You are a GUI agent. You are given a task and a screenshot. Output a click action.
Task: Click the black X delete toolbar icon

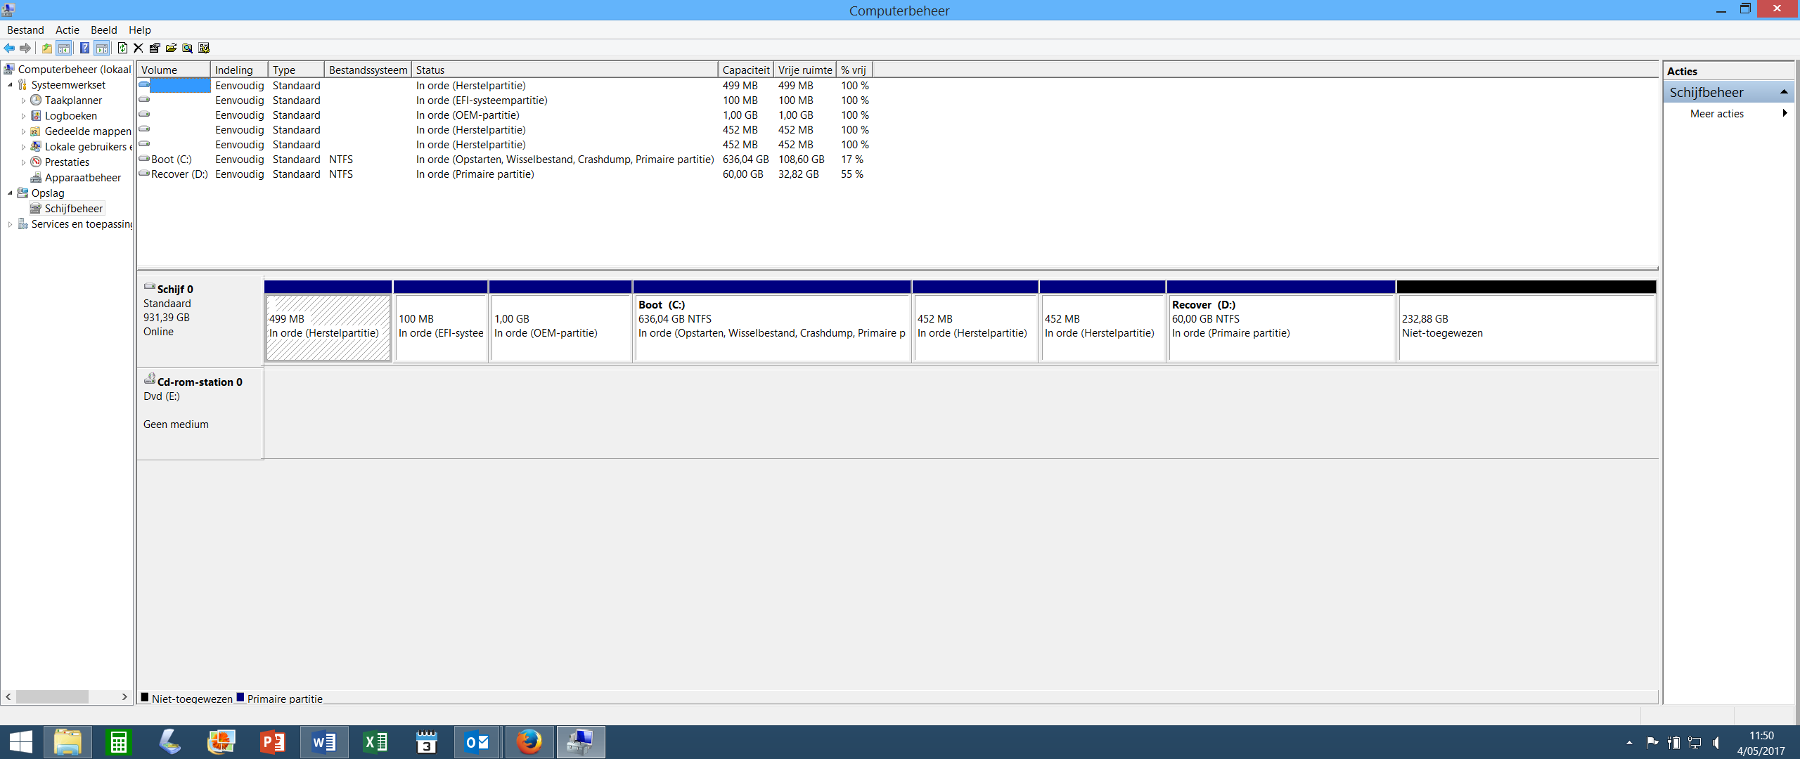(x=139, y=48)
